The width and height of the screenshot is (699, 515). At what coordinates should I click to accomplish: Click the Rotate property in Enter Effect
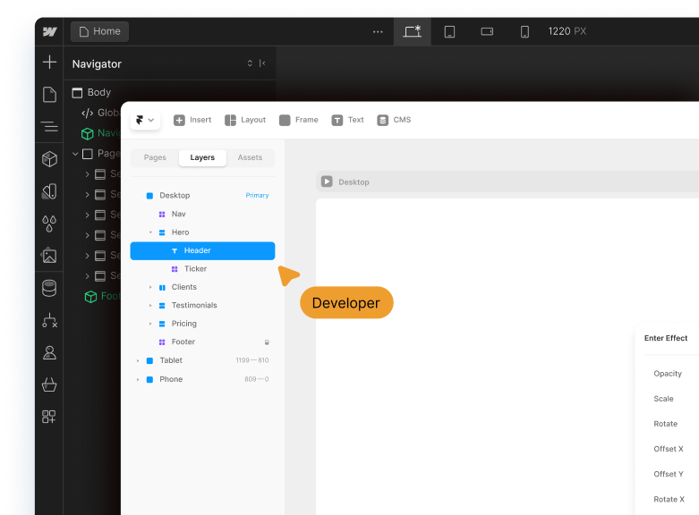pos(666,424)
